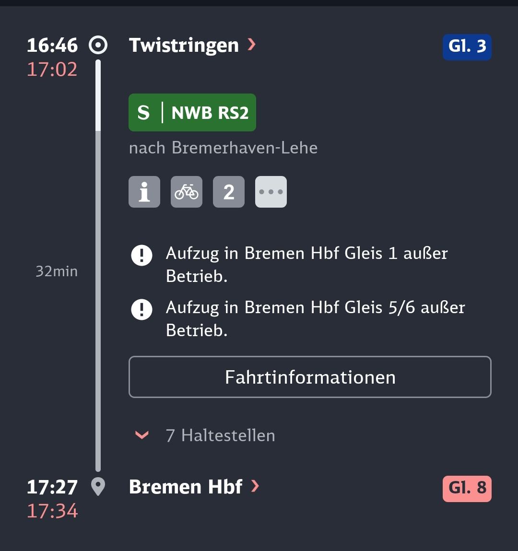Tap the Gl. 3 platform badge

tap(467, 47)
